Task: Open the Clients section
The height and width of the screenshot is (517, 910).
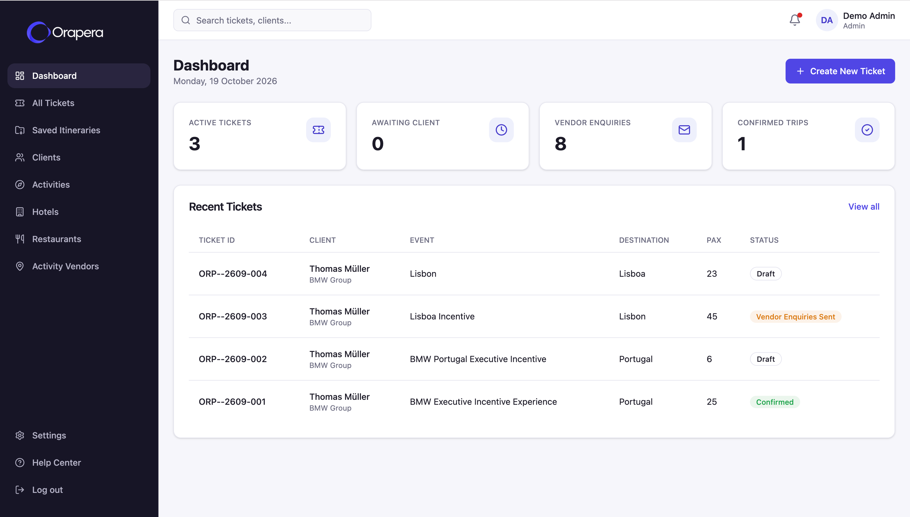Action: 79,157
